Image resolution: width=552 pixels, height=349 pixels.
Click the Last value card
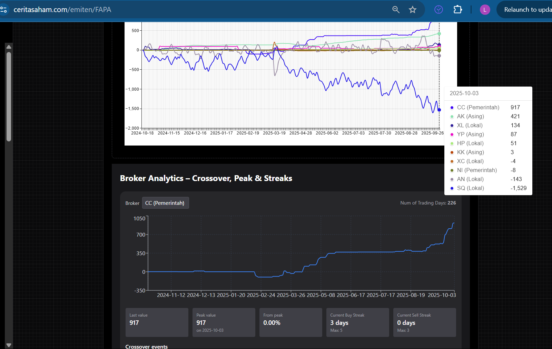(x=157, y=322)
